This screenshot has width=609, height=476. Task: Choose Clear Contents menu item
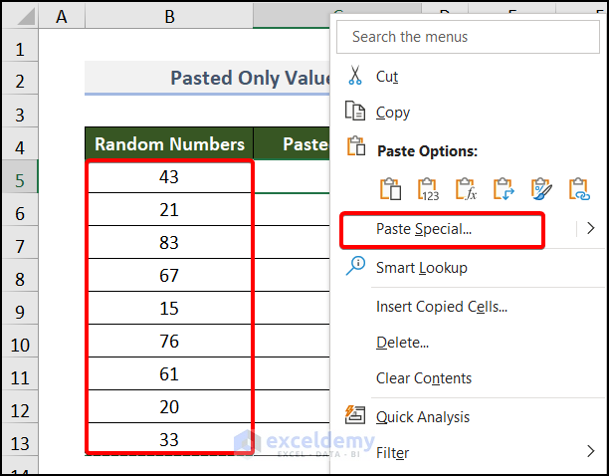click(424, 378)
